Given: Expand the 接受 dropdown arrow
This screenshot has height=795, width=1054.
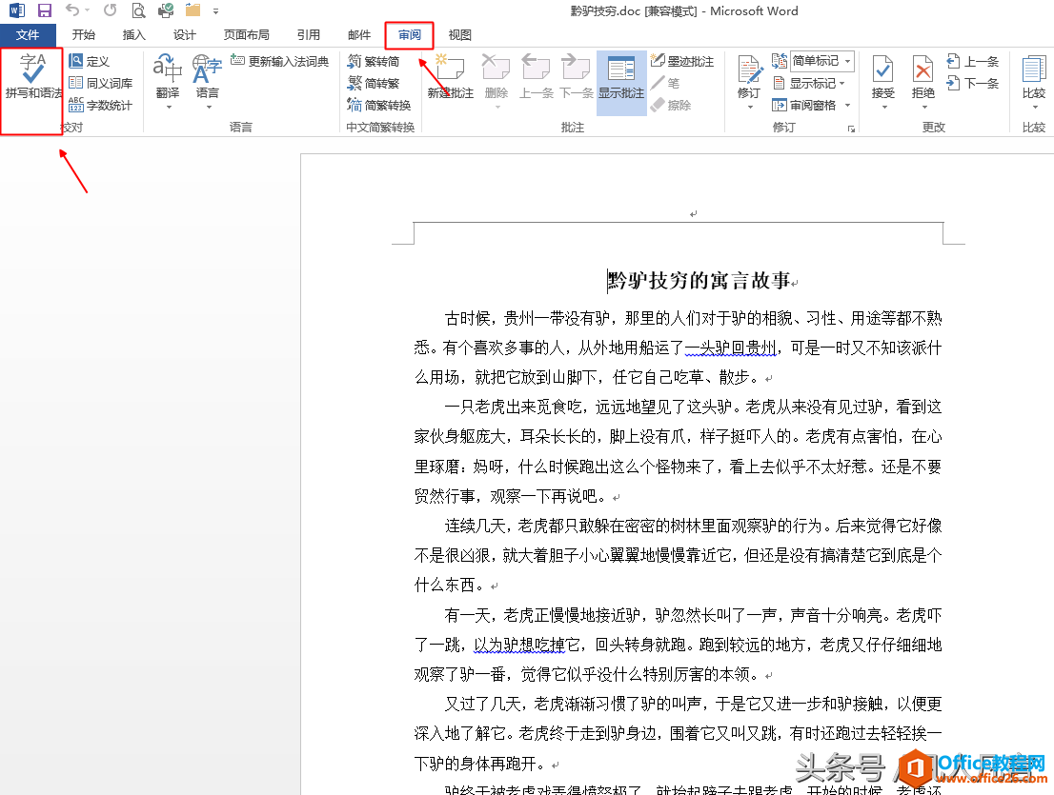Looking at the screenshot, I should click(x=884, y=108).
